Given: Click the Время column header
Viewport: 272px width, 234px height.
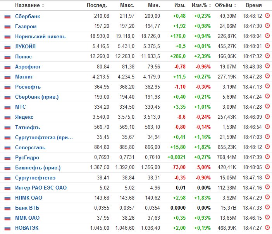Looking at the screenshot, I should [254, 5].
